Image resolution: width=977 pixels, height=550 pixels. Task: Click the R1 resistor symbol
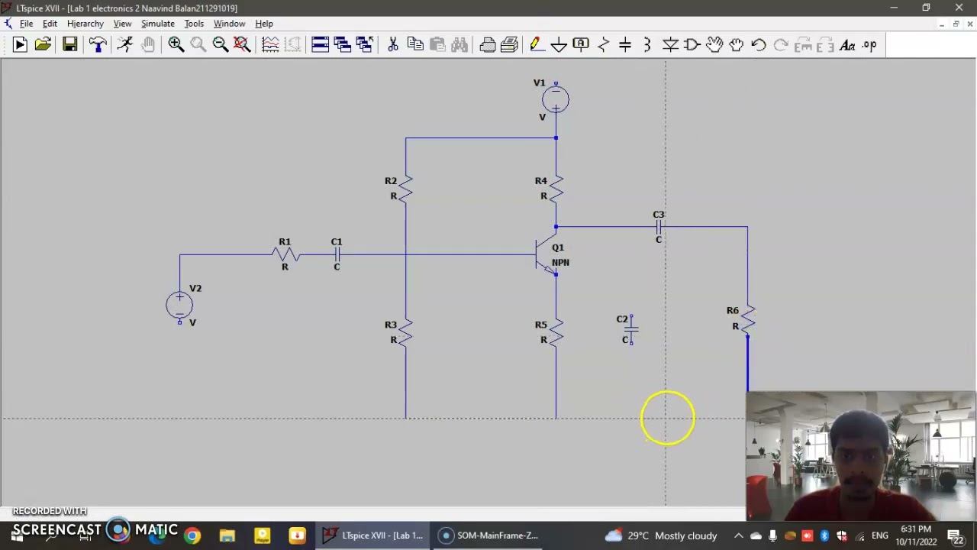[285, 254]
